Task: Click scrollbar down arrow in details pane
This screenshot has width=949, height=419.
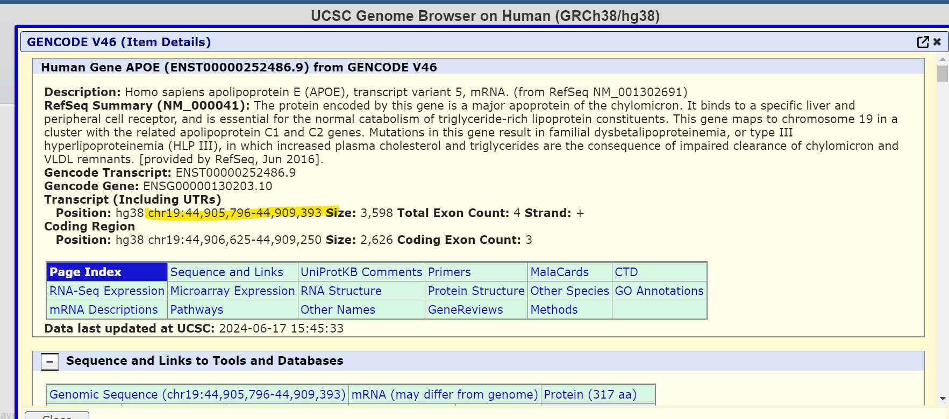Action: tap(943, 399)
